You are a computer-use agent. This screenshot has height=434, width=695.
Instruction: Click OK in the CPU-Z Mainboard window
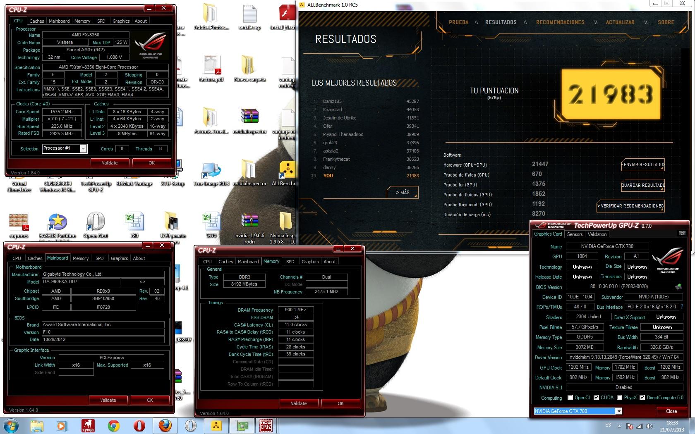(x=150, y=400)
